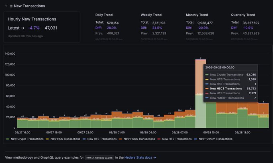This screenshot has height=163, width=273.
Task: Click the Monthly Trend heading
Action: (197, 15)
